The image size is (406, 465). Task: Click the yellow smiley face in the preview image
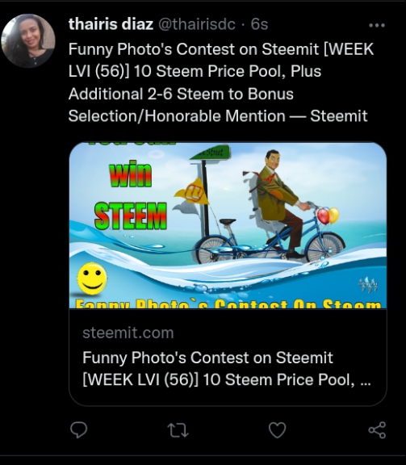tap(92, 279)
